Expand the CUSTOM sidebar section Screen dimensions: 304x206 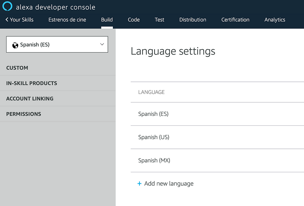pos(17,68)
